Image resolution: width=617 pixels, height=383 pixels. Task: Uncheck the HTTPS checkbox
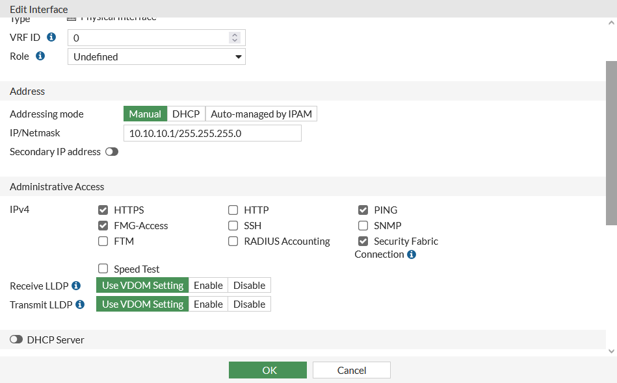pyautogui.click(x=103, y=210)
